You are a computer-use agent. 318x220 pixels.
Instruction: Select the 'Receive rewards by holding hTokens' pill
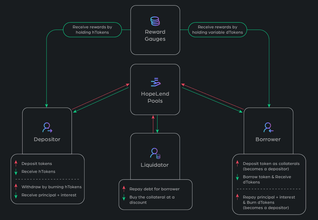point(92,30)
